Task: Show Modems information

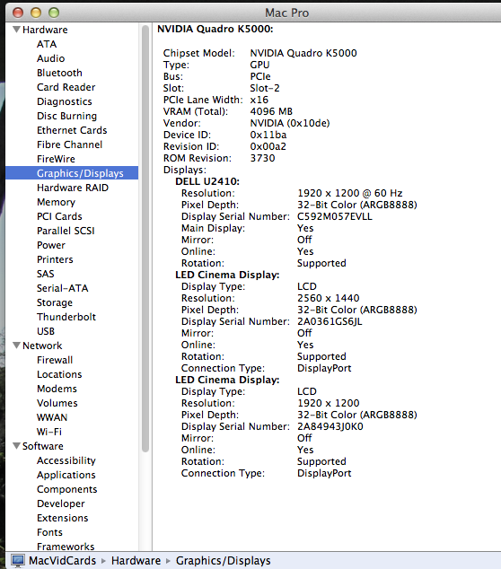Action: [x=57, y=389]
